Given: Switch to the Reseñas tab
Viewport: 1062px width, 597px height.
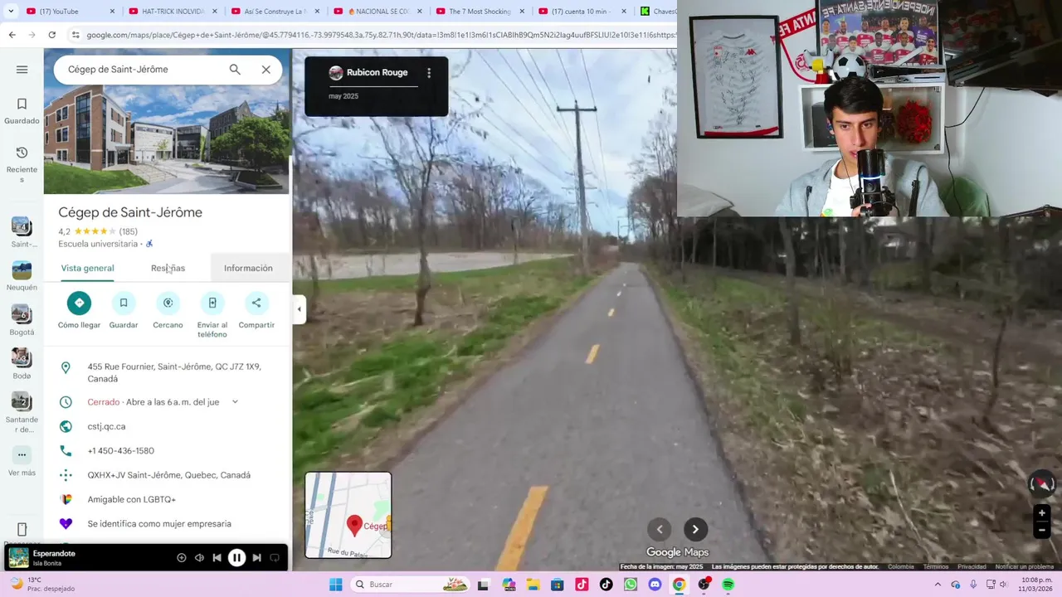Looking at the screenshot, I should (168, 268).
